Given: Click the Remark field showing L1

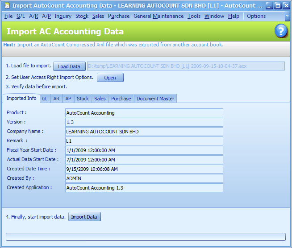Looking at the screenshot, I should coord(144,141).
